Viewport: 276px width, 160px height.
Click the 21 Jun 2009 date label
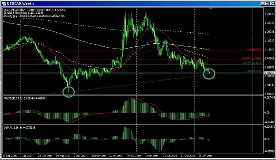(170, 156)
